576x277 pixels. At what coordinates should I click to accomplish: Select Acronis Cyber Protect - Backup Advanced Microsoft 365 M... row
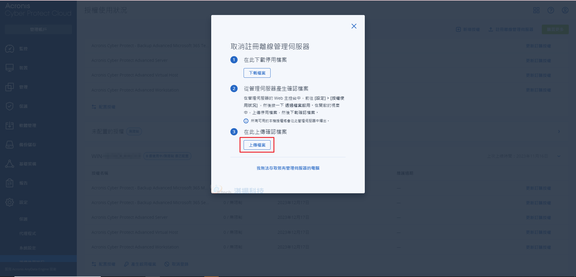tap(326, 188)
